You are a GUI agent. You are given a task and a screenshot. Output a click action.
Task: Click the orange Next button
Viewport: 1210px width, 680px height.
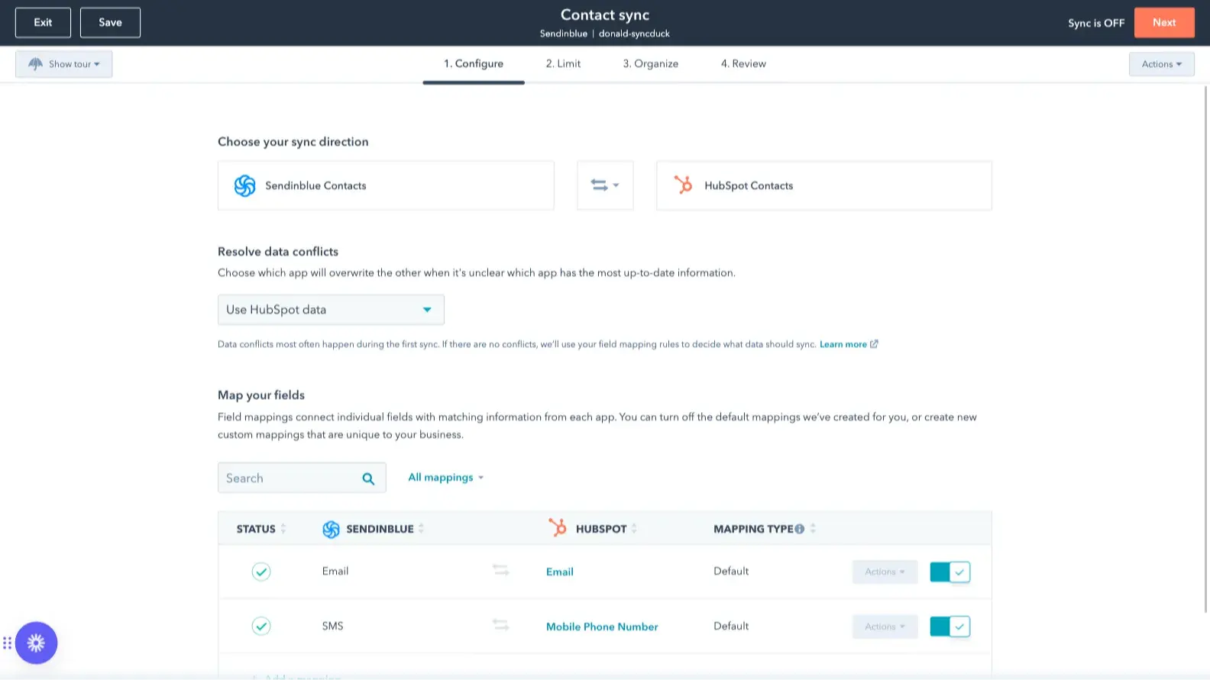click(x=1163, y=23)
